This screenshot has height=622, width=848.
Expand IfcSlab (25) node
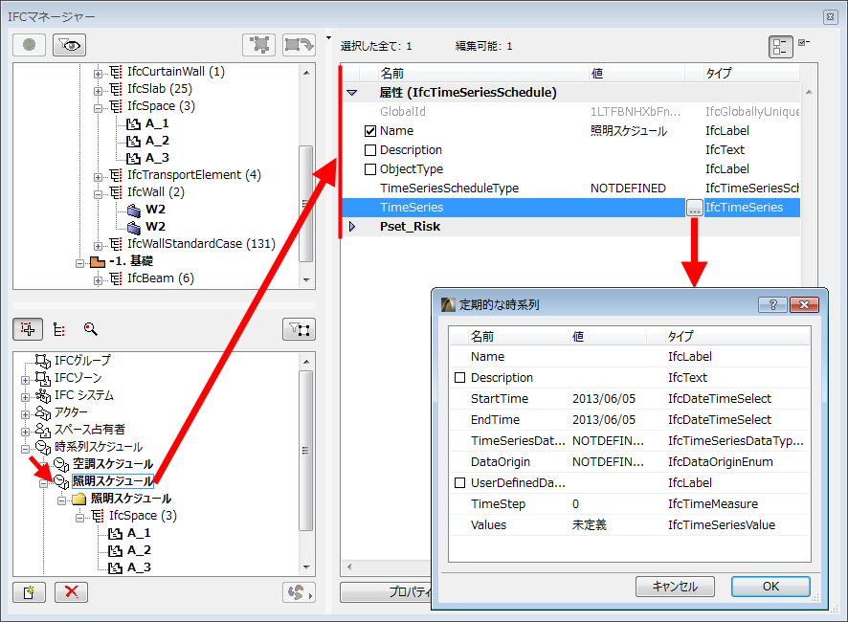[98, 91]
